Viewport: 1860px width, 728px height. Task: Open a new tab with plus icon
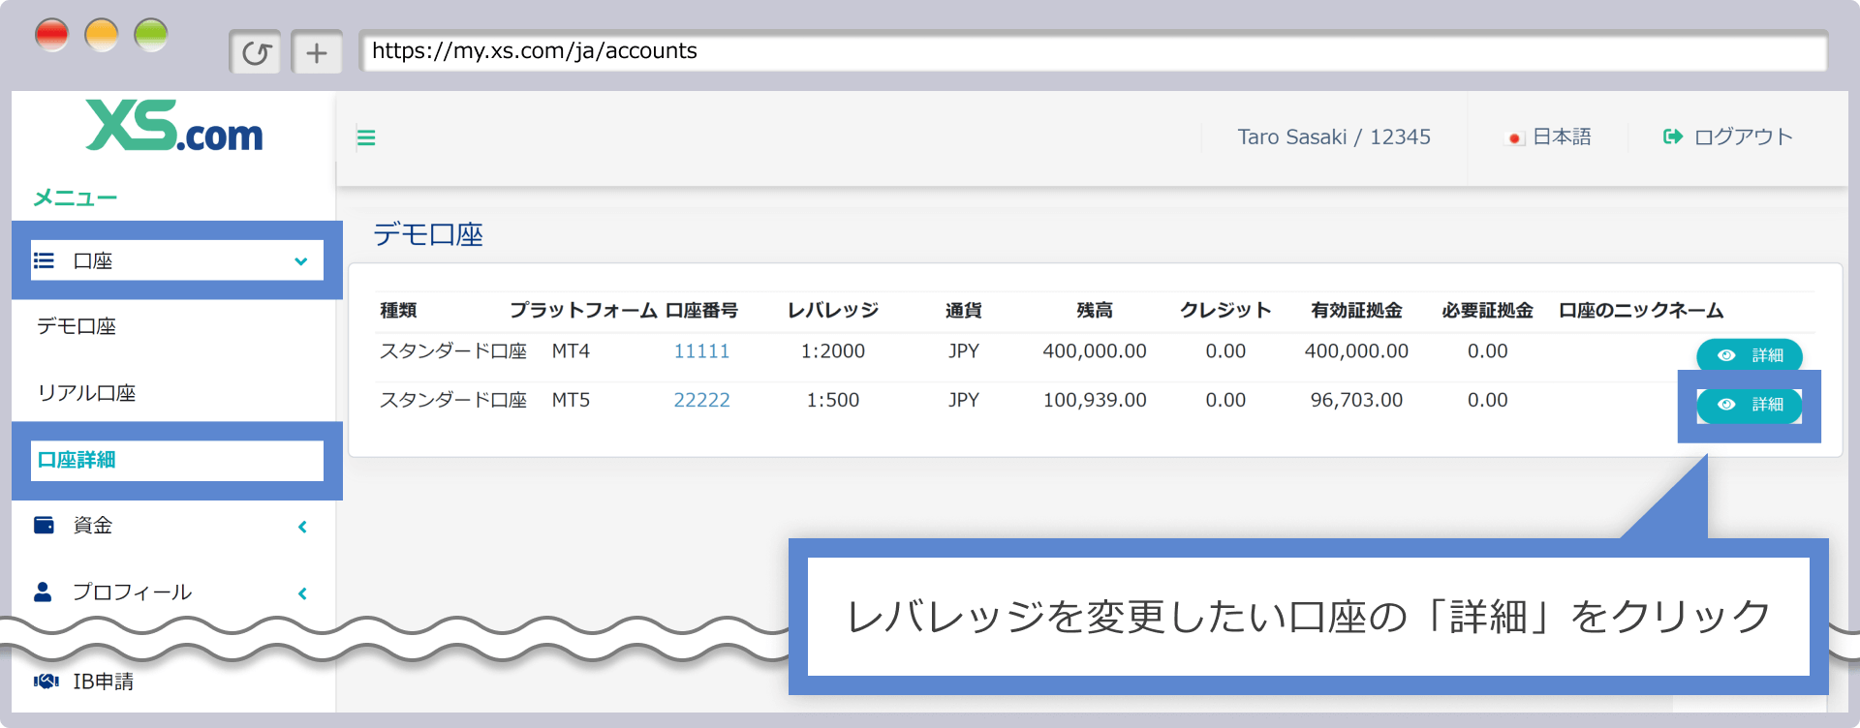click(317, 52)
